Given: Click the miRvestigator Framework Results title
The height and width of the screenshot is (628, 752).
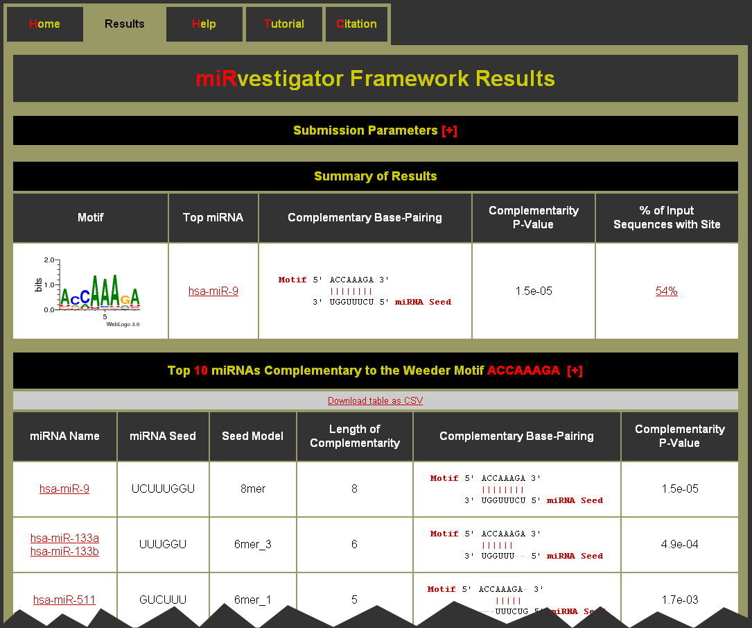Looking at the screenshot, I should [x=375, y=78].
